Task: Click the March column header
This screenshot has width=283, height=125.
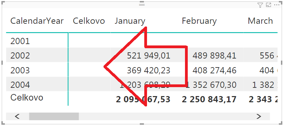Action: 260,21
